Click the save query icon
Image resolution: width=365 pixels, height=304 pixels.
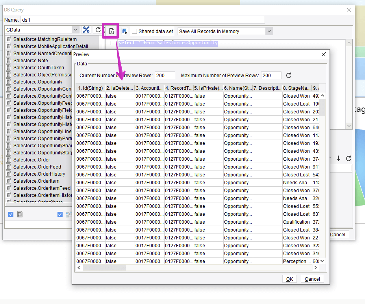click(x=124, y=31)
